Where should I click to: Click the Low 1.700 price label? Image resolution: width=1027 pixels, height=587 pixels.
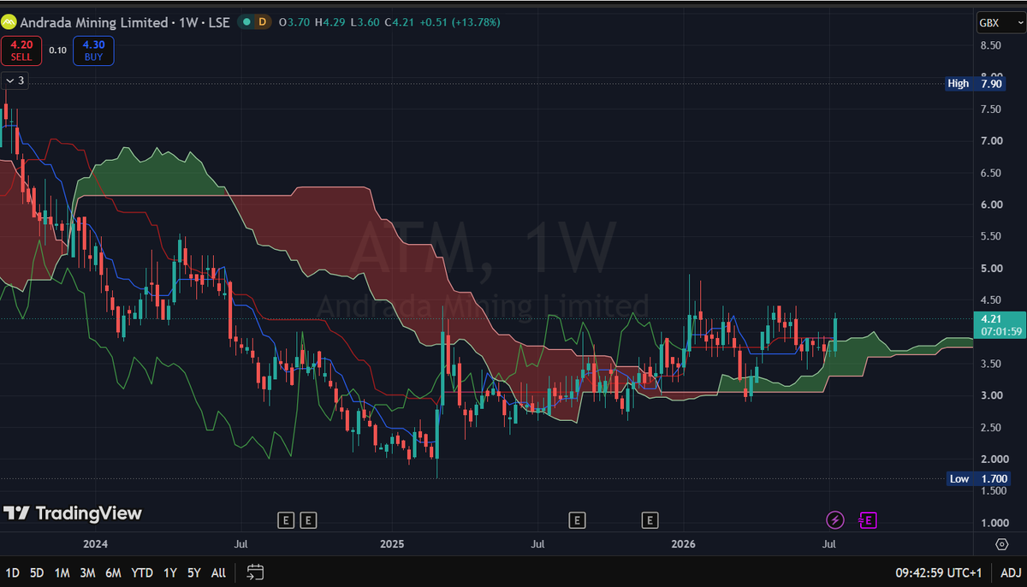pos(978,478)
